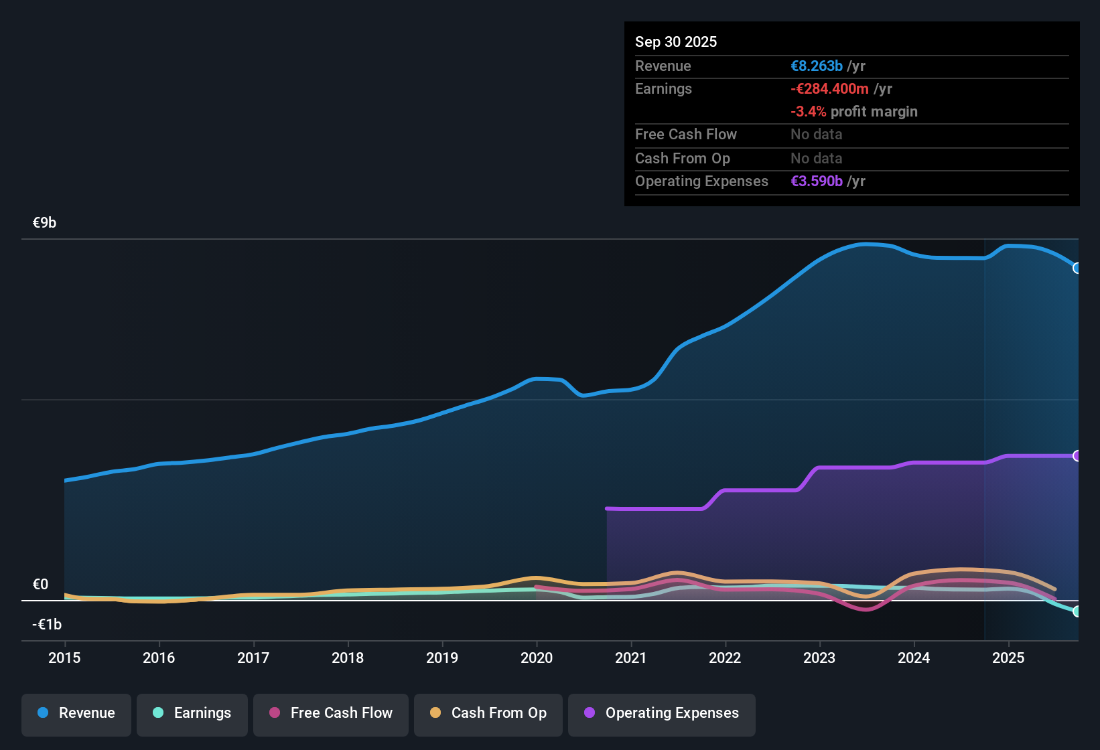Click the pink Free Cash Flow legend dot
The height and width of the screenshot is (750, 1100).
click(274, 713)
